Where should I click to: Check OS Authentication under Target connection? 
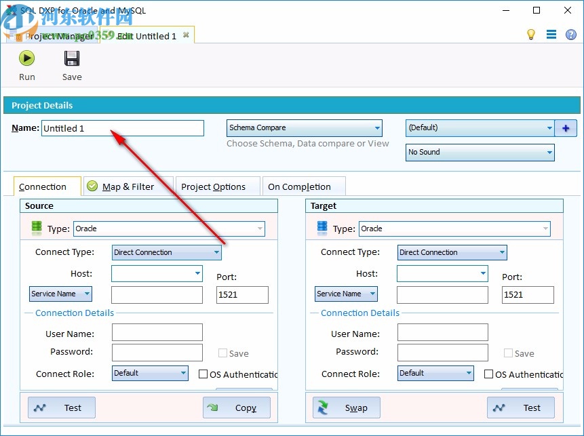pos(489,374)
